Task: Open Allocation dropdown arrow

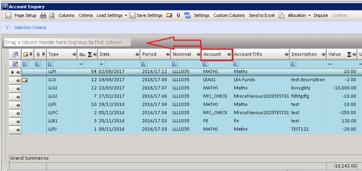Action: [x=310, y=16]
